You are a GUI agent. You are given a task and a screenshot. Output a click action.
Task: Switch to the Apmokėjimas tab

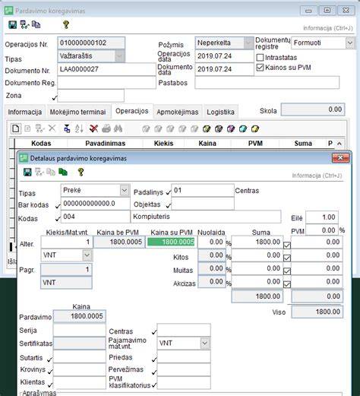178,112
